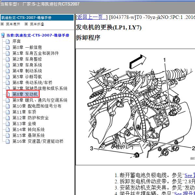This screenshot has width=195, height=195.
Task: Click the 当前:凯迪拉克-CTS-2007-维修手册 root node
Action: click(x=38, y=36)
